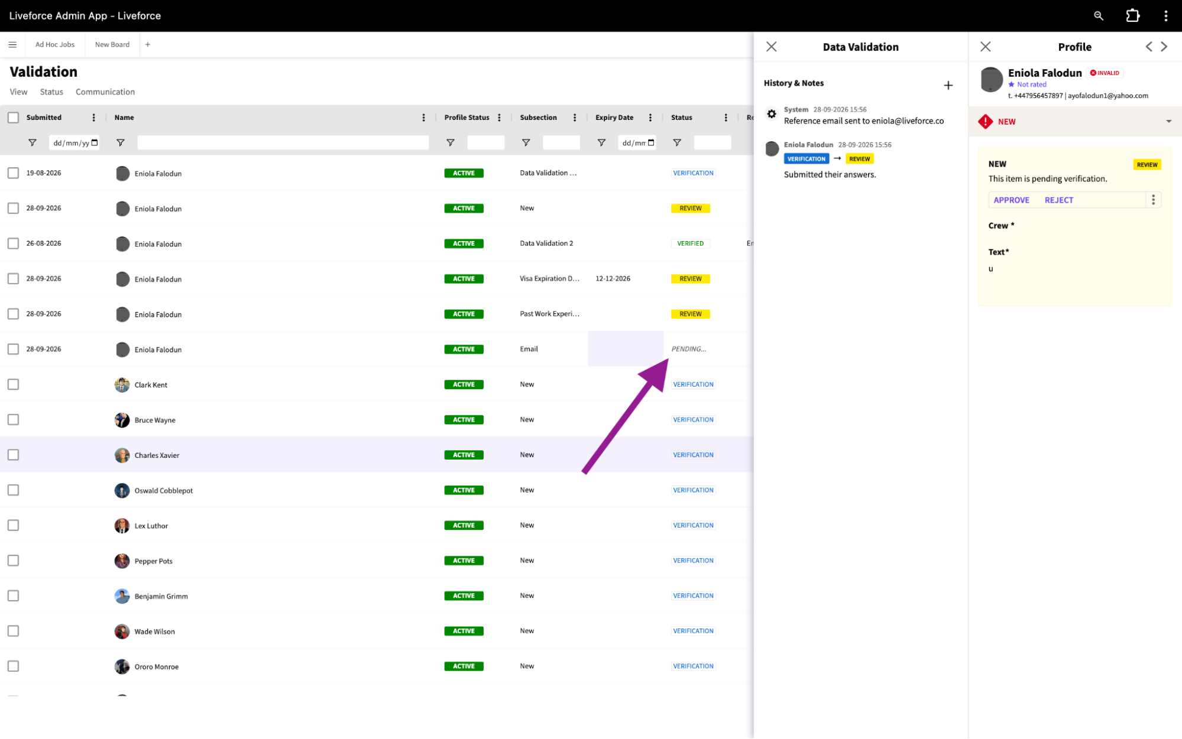Open Name column options menu
Screen dimensions: 1182x739
coord(423,118)
